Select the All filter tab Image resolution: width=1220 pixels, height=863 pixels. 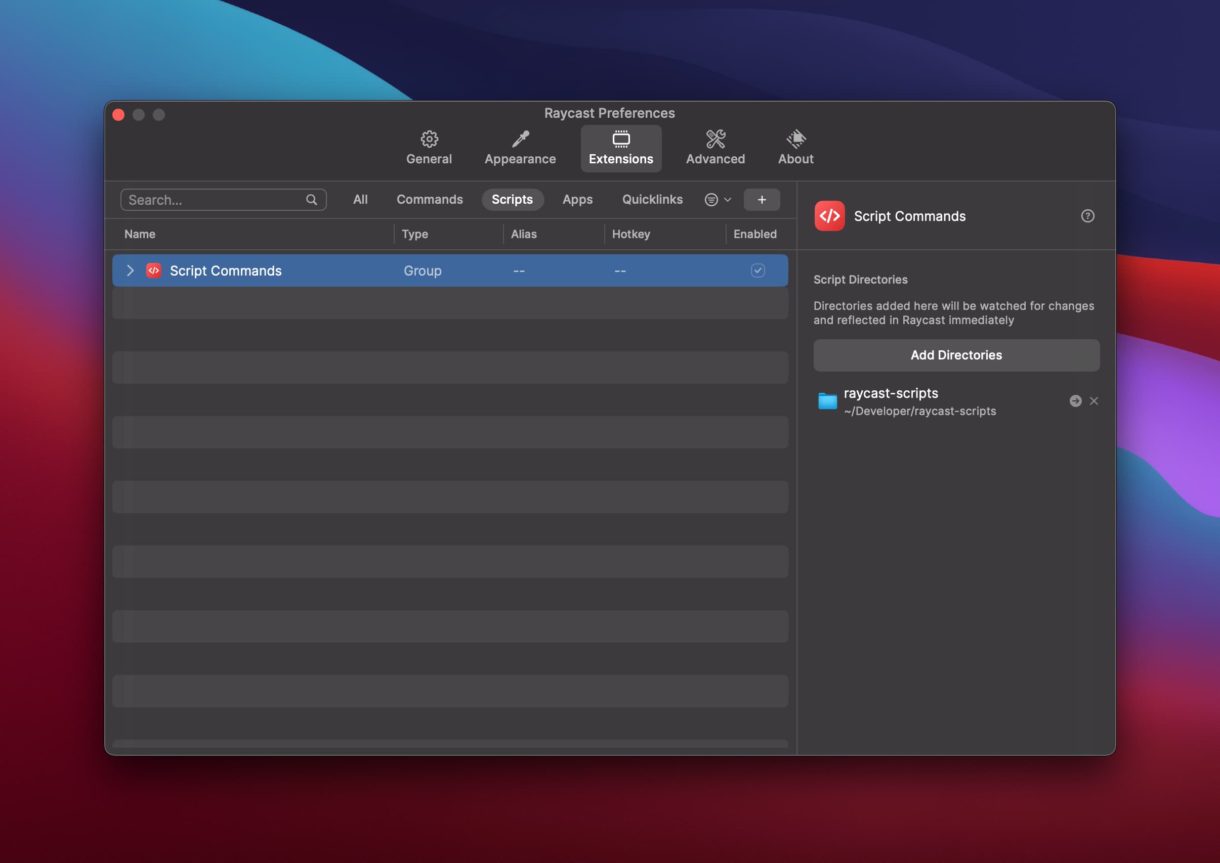pyautogui.click(x=360, y=199)
